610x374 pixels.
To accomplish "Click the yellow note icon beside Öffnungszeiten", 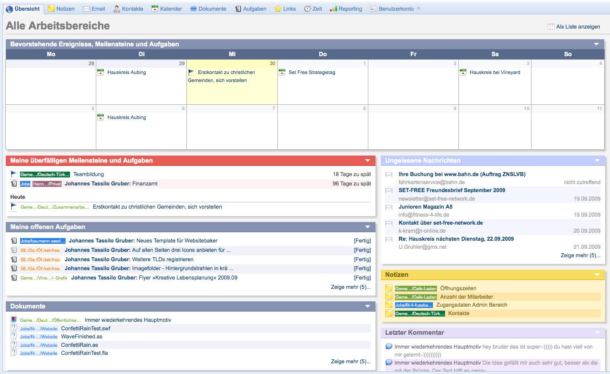I will click(389, 288).
